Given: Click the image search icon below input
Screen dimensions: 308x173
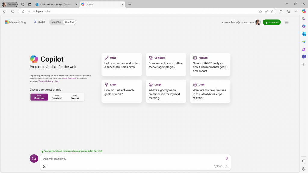Looking at the screenshot, I should pyautogui.click(x=45, y=166).
